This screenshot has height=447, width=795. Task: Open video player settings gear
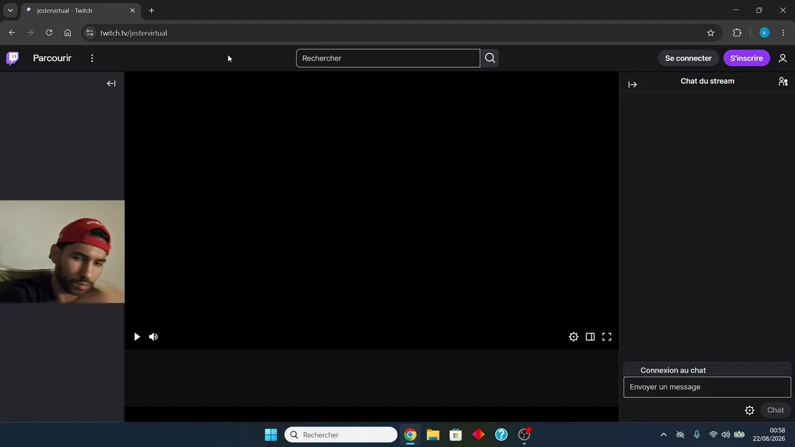click(x=573, y=336)
